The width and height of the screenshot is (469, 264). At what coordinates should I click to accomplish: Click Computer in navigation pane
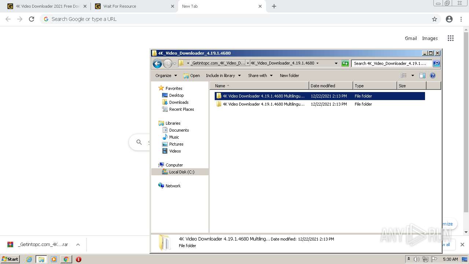tap(170, 165)
